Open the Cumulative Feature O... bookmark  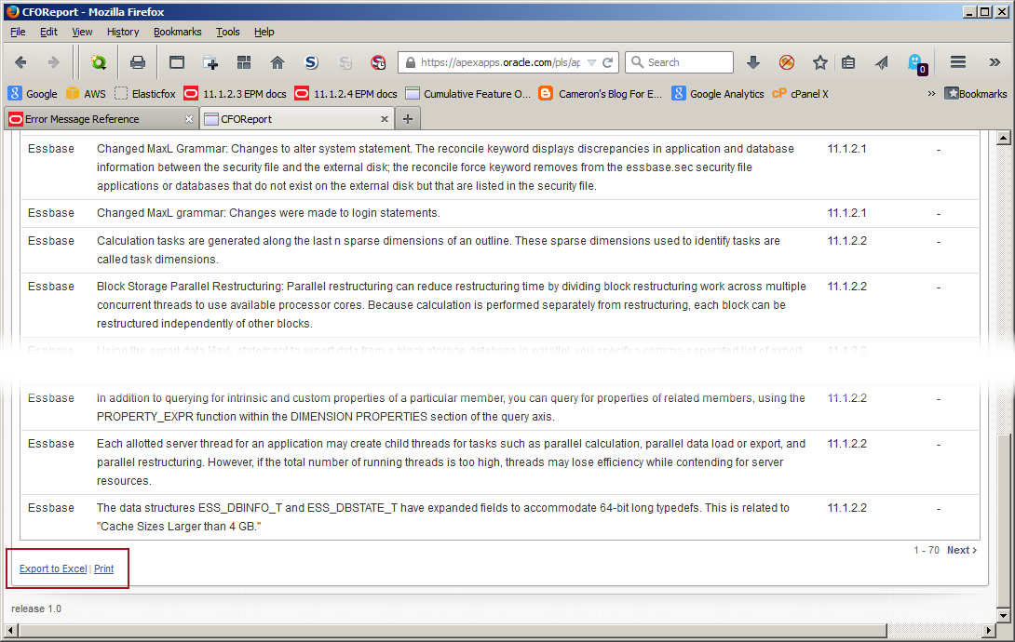click(x=468, y=94)
